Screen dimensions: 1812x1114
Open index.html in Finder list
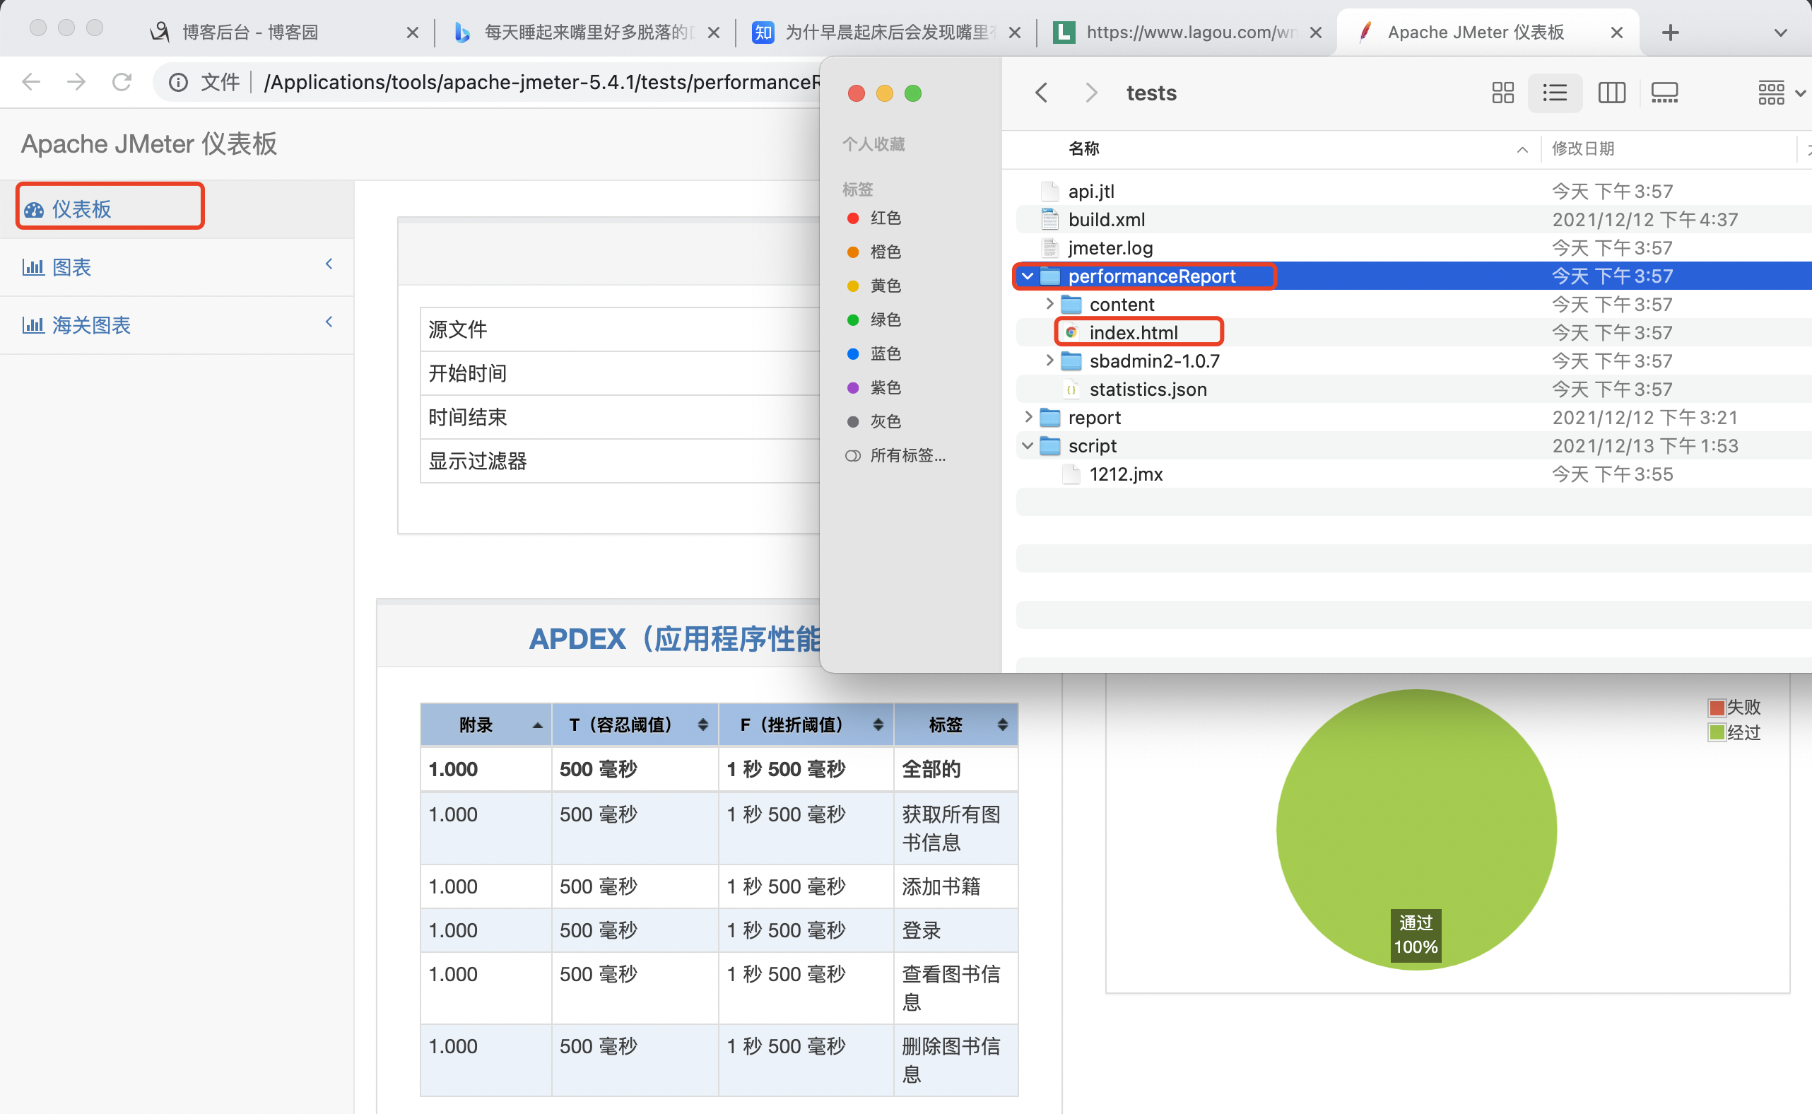(x=1133, y=333)
